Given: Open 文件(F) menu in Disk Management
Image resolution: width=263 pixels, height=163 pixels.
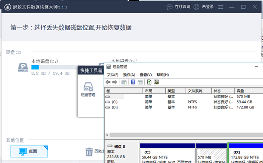Looking at the screenshot, I should click(x=113, y=75).
